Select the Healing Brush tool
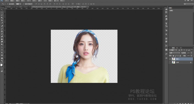 [x=2, y=26]
